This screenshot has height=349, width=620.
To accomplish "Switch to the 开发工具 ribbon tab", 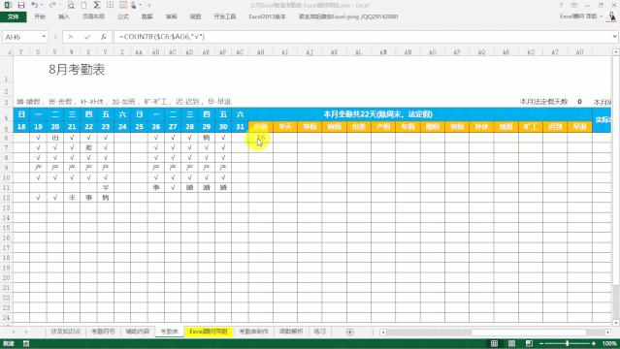I will (225, 16).
